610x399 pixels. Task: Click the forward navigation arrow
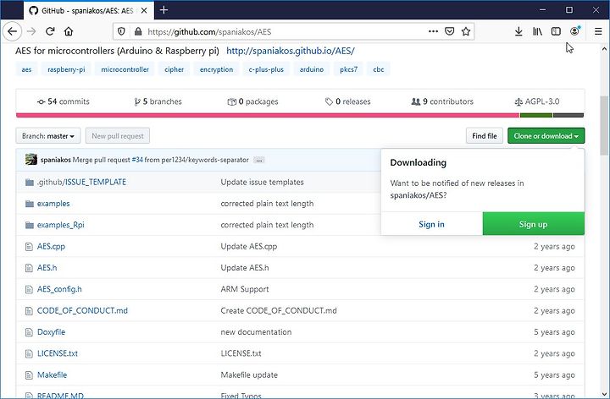pyautogui.click(x=31, y=31)
